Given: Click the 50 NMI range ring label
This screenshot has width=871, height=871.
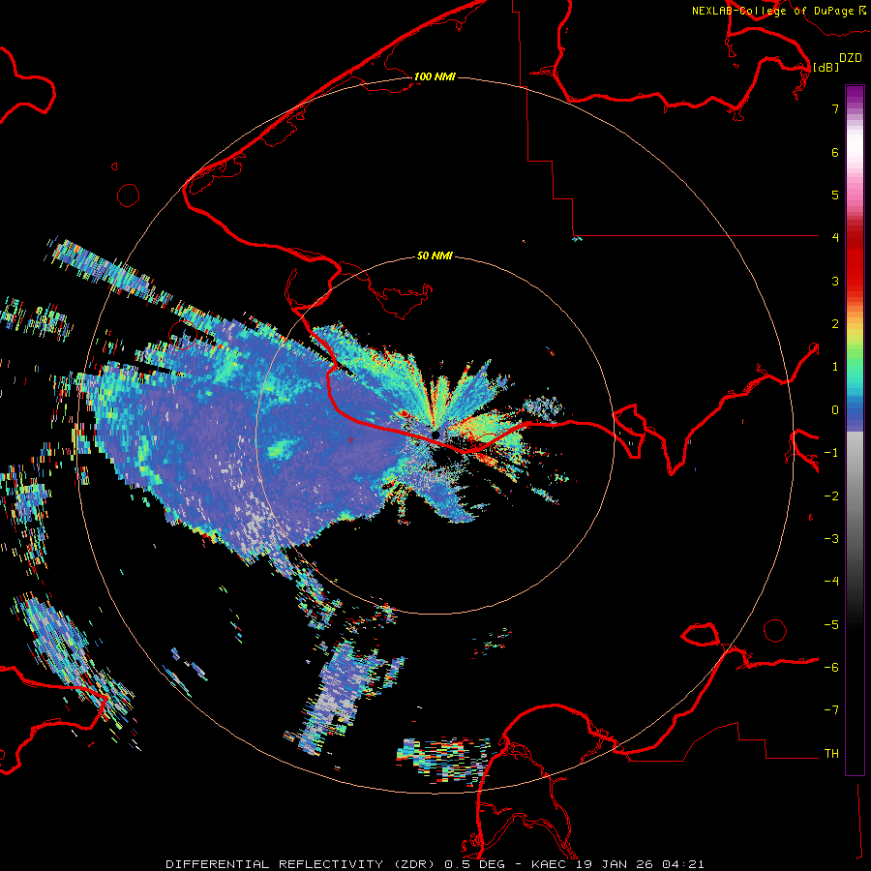Looking at the screenshot, I should pos(435,256).
